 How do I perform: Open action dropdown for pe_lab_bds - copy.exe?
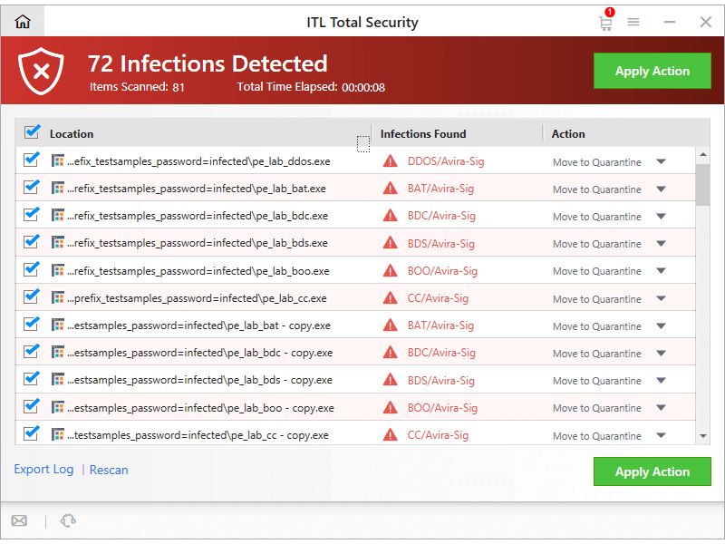(x=661, y=380)
